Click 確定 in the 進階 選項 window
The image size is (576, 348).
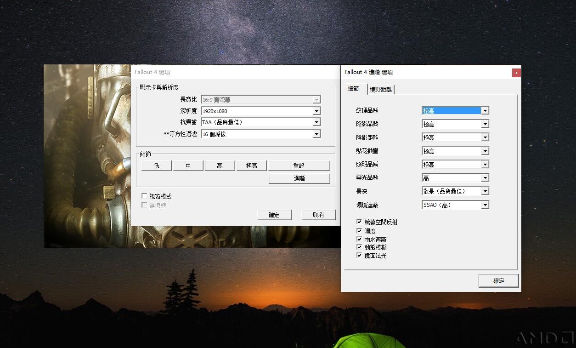coord(499,281)
